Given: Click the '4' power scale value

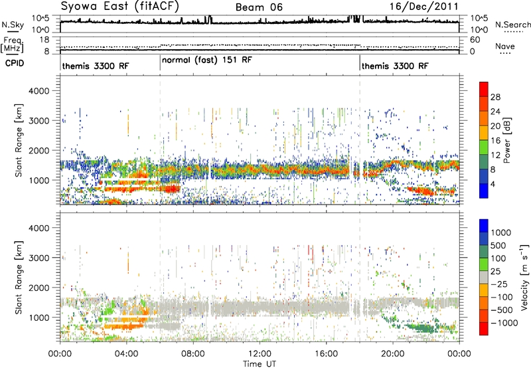Looking at the screenshot, I should coord(493,184).
